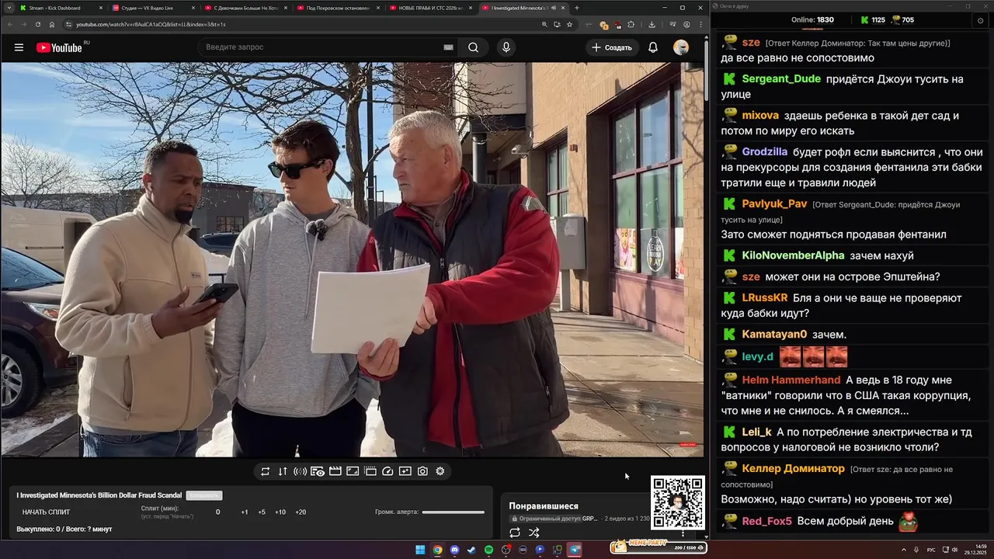Open Chrome from the taskbar
This screenshot has width=994, height=559.
point(437,550)
